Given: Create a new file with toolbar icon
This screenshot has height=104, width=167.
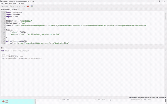Looking at the screenshot, I should point(2,6).
